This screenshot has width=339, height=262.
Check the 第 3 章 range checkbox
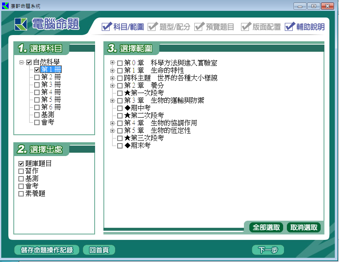point(120,101)
